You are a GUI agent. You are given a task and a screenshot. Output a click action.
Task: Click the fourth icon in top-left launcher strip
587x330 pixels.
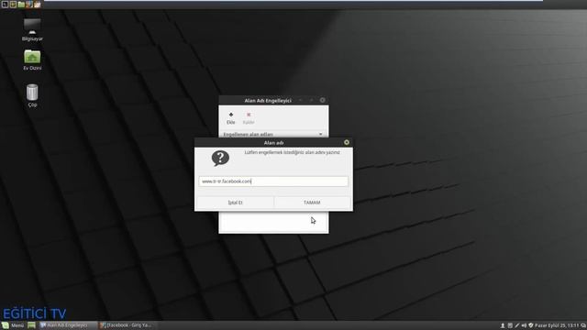pyautogui.click(x=29, y=4)
